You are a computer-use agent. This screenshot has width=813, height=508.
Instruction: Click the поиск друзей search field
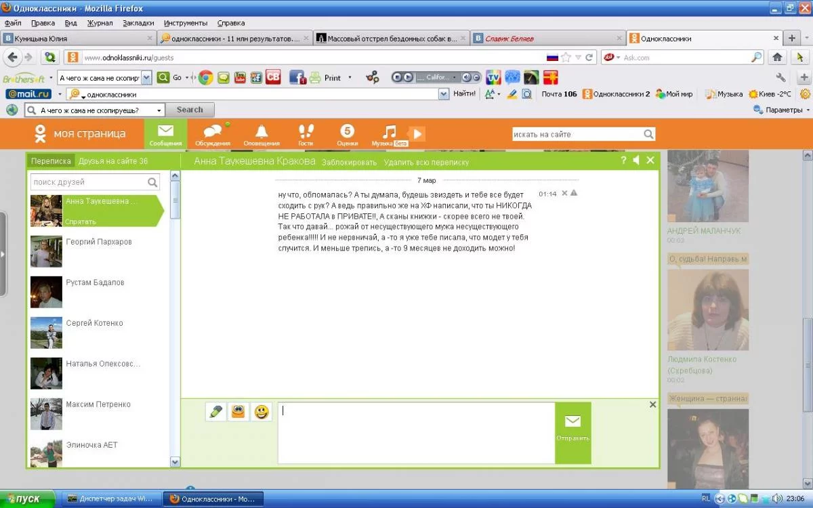click(95, 182)
